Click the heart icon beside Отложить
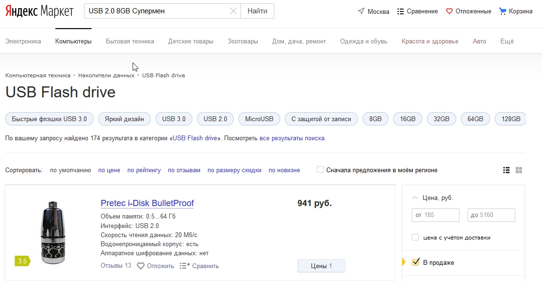 tap(141, 266)
